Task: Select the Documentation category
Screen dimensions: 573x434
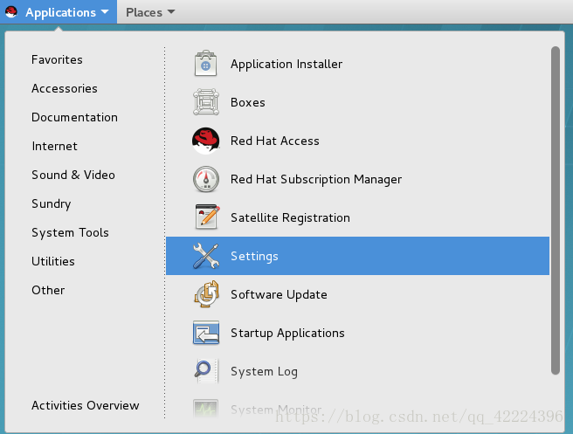Action: 74,118
